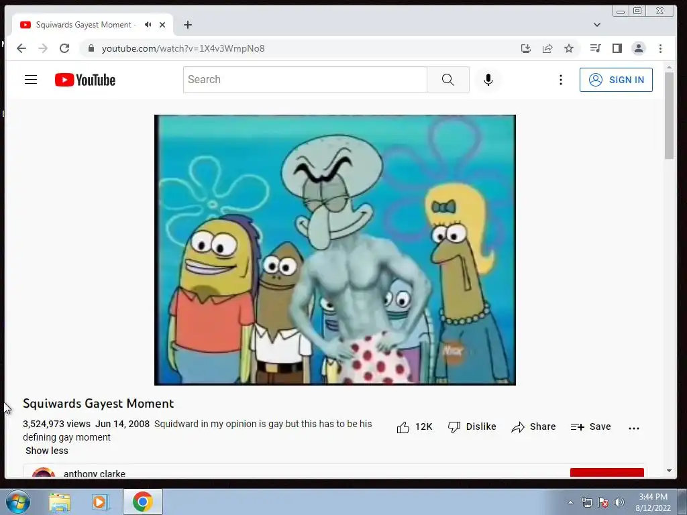Click the 3,524,973 views text
687x515 pixels.
(x=56, y=424)
